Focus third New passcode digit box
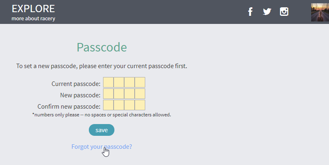The image size is (329, 165). tap(129, 94)
